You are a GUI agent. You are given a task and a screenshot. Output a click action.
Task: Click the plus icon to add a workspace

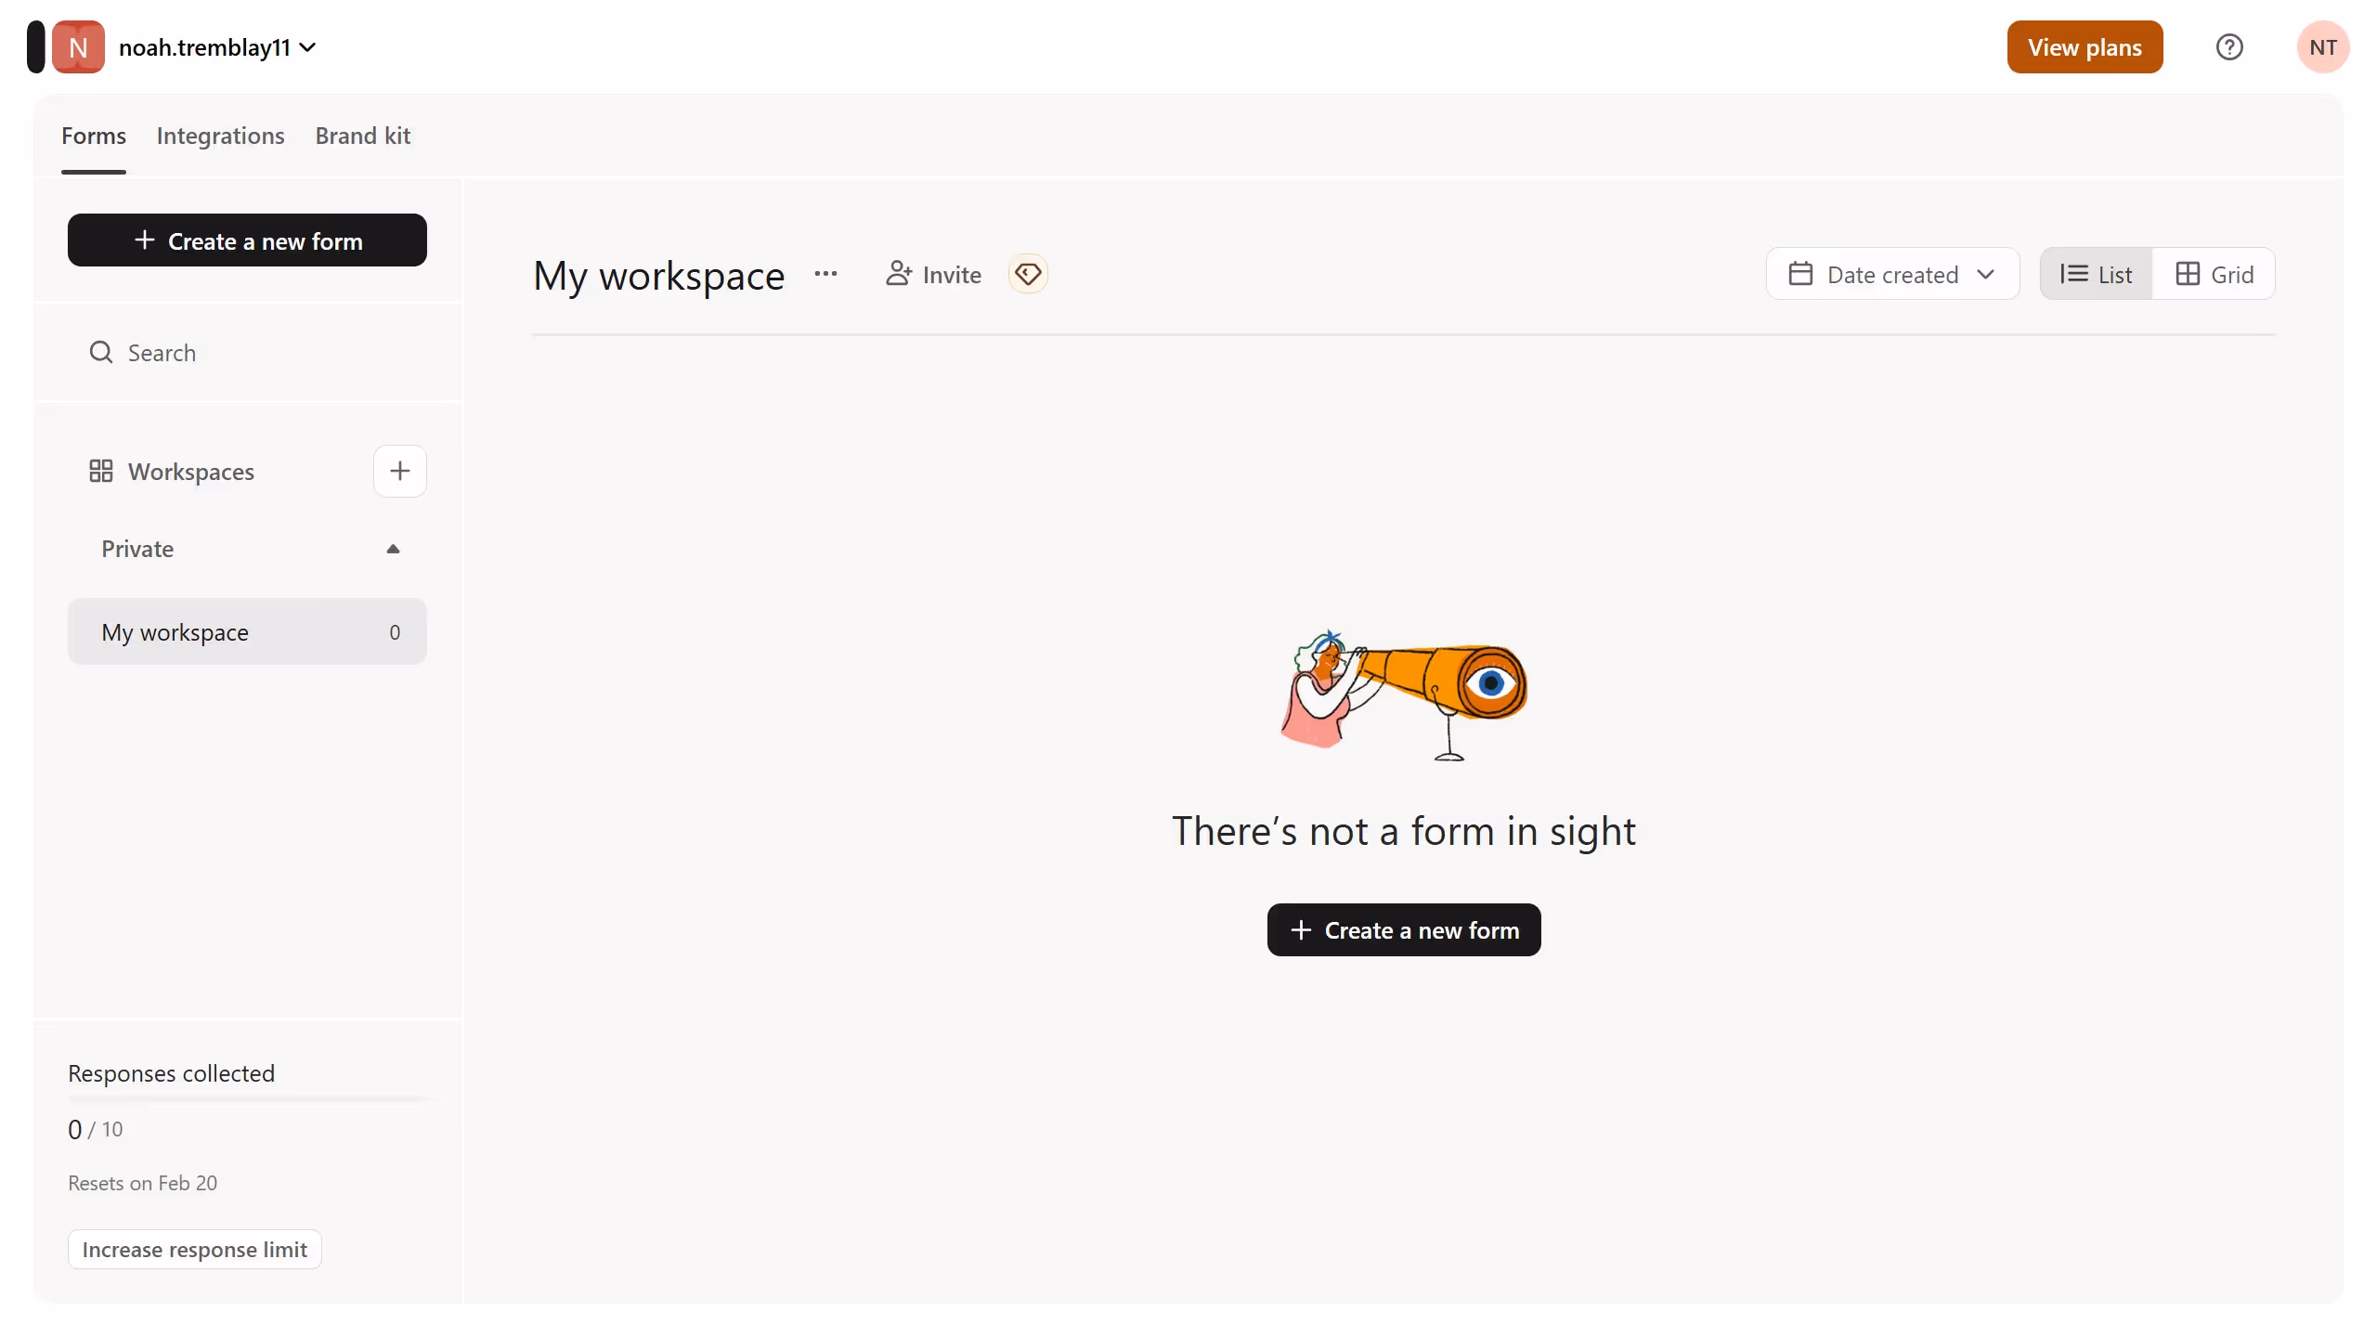(x=399, y=471)
